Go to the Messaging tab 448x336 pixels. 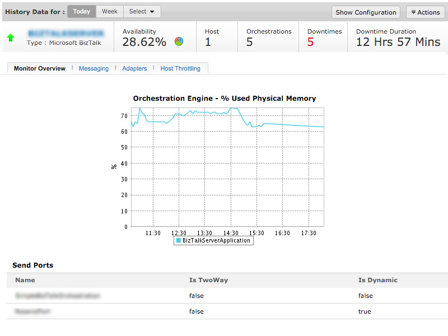(x=94, y=68)
